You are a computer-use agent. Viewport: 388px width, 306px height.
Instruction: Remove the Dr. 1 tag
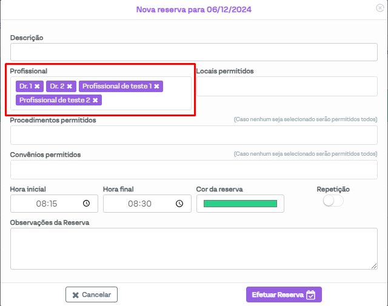[37, 87]
